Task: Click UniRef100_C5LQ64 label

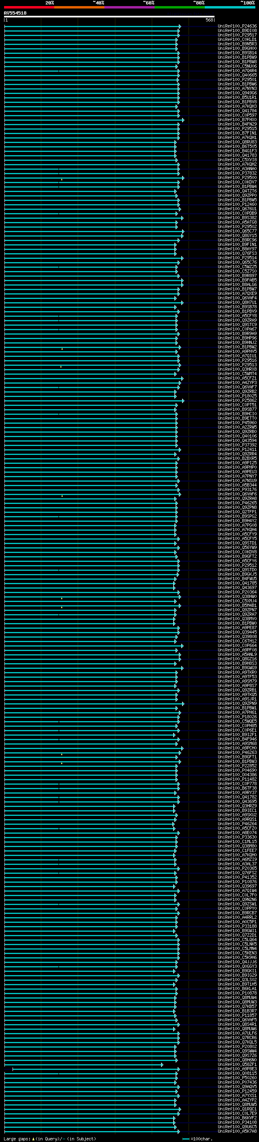Action: (x=237, y=939)
